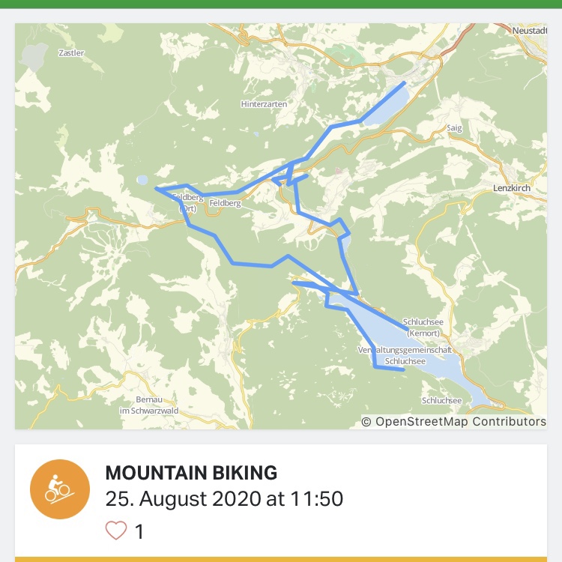Open the OpenStreetMap Contributors attribution link
The width and height of the screenshot is (562, 562).
click(x=453, y=422)
